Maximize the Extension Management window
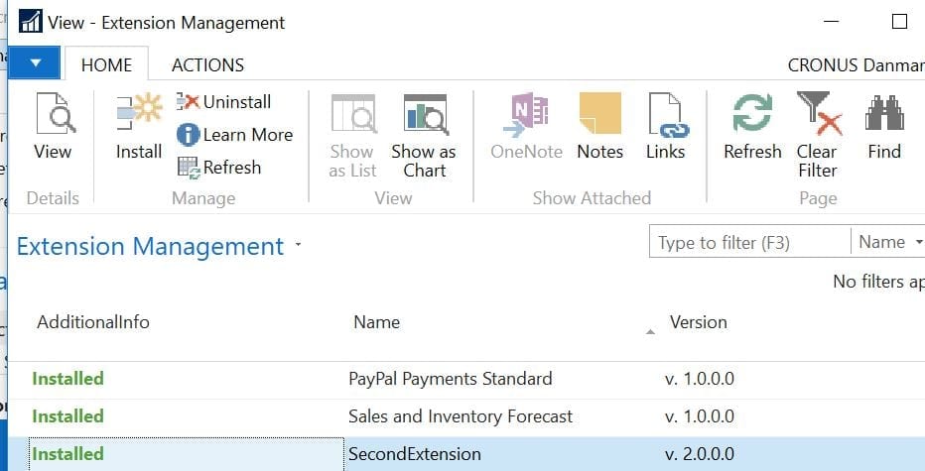The width and height of the screenshot is (925, 471). pyautogui.click(x=899, y=22)
